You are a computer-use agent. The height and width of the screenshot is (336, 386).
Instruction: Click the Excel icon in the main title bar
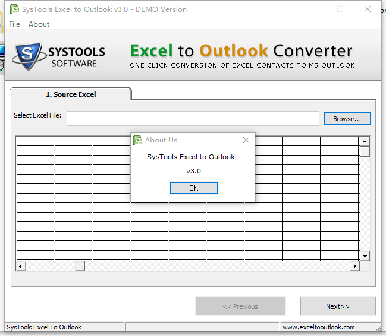[x=14, y=9]
